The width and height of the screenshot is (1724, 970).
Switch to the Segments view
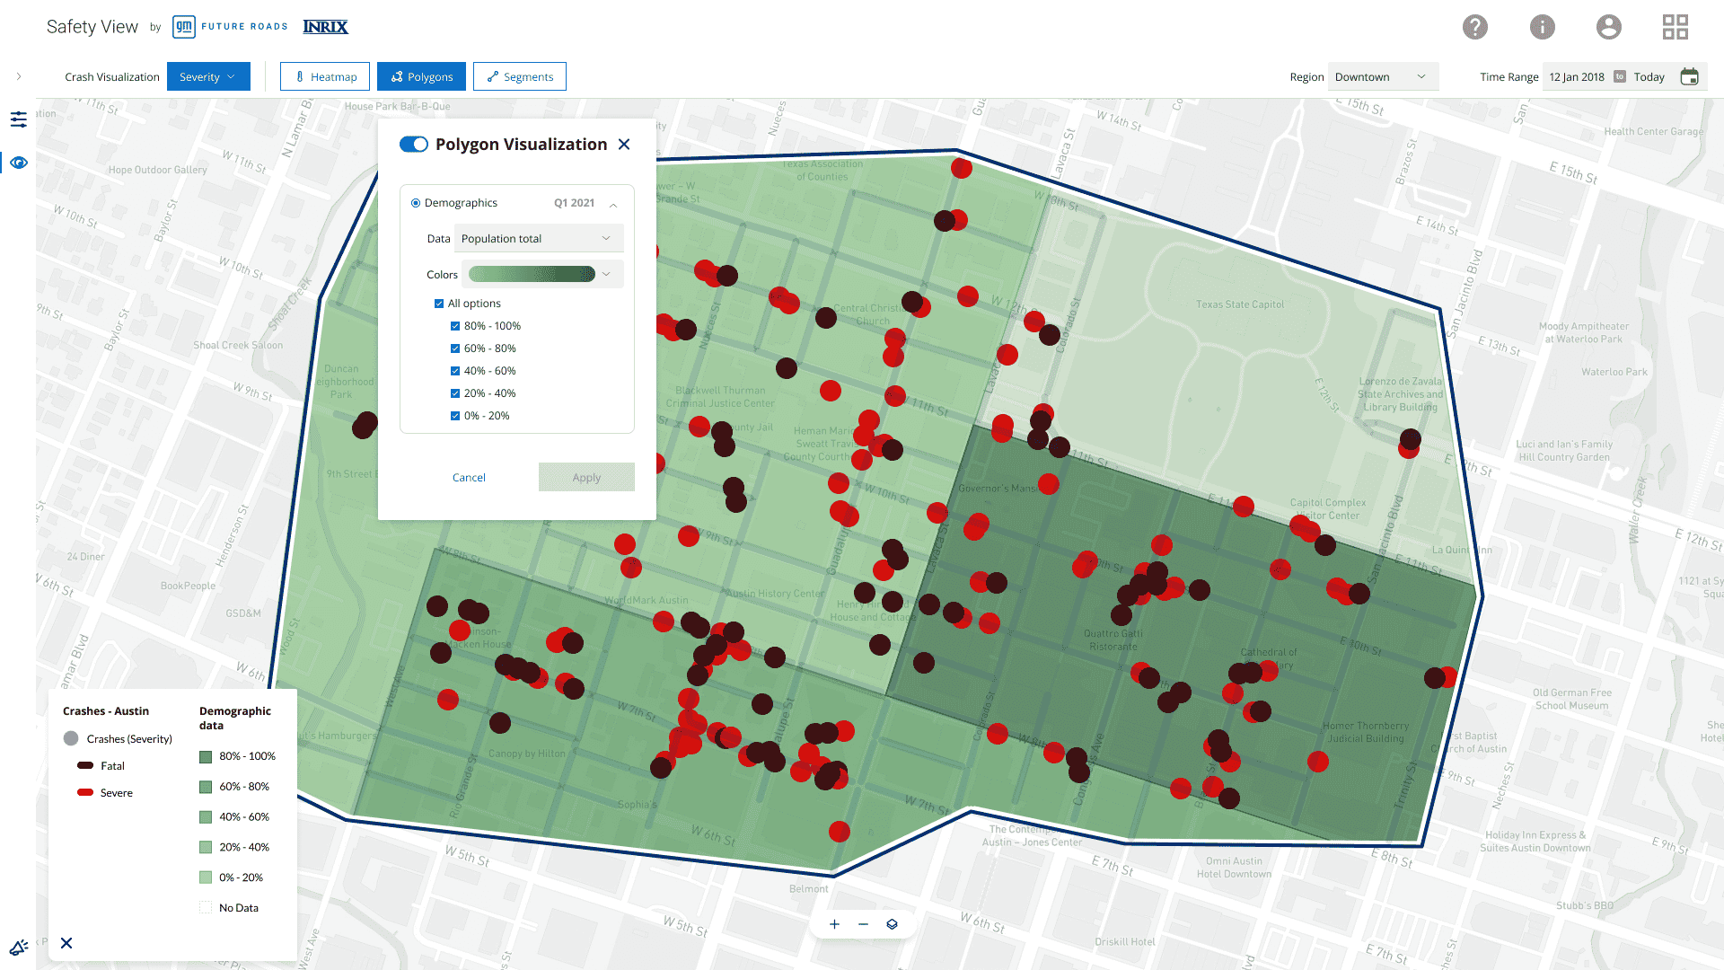(x=519, y=76)
